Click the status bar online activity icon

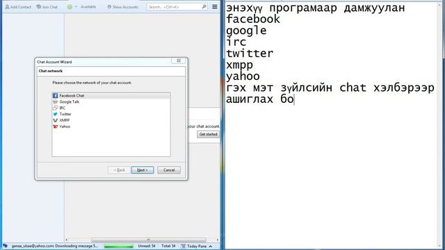pyautogui.click(x=5, y=246)
